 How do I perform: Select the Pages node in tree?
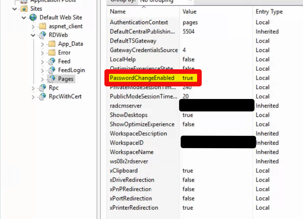pyautogui.click(x=65, y=79)
